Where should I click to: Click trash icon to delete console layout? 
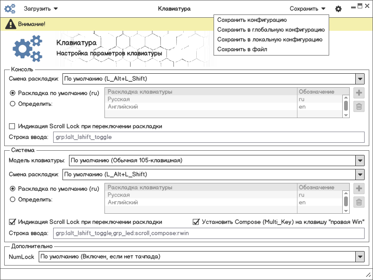(x=359, y=106)
